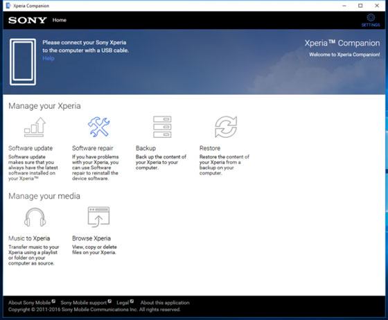Click the 'Manage your media' section heading
Image resolution: width=388 pixels, height=320 pixels.
44,196
